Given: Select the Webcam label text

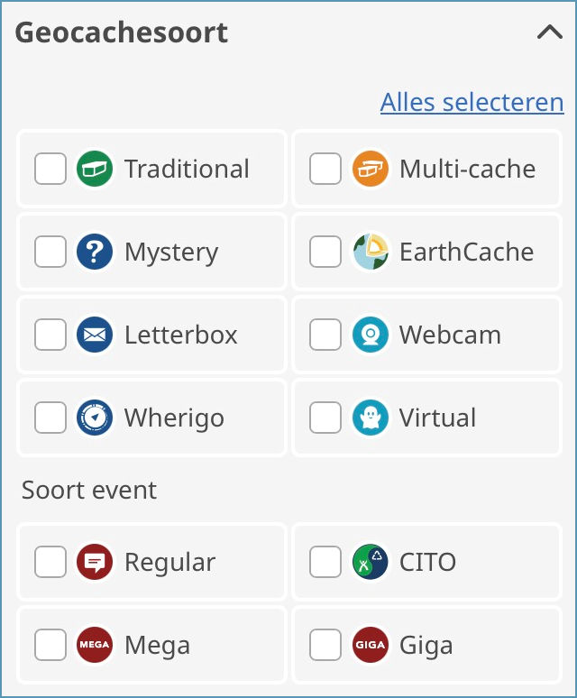Looking at the screenshot, I should [x=450, y=335].
